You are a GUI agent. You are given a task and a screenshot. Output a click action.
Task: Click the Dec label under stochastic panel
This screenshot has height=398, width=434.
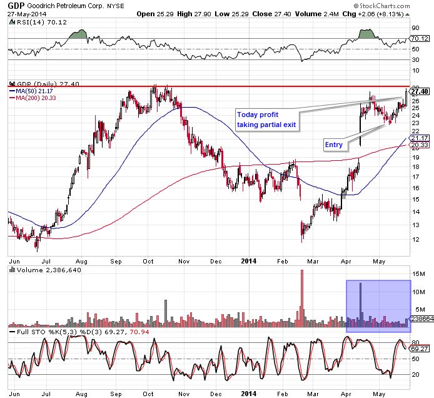(x=216, y=394)
